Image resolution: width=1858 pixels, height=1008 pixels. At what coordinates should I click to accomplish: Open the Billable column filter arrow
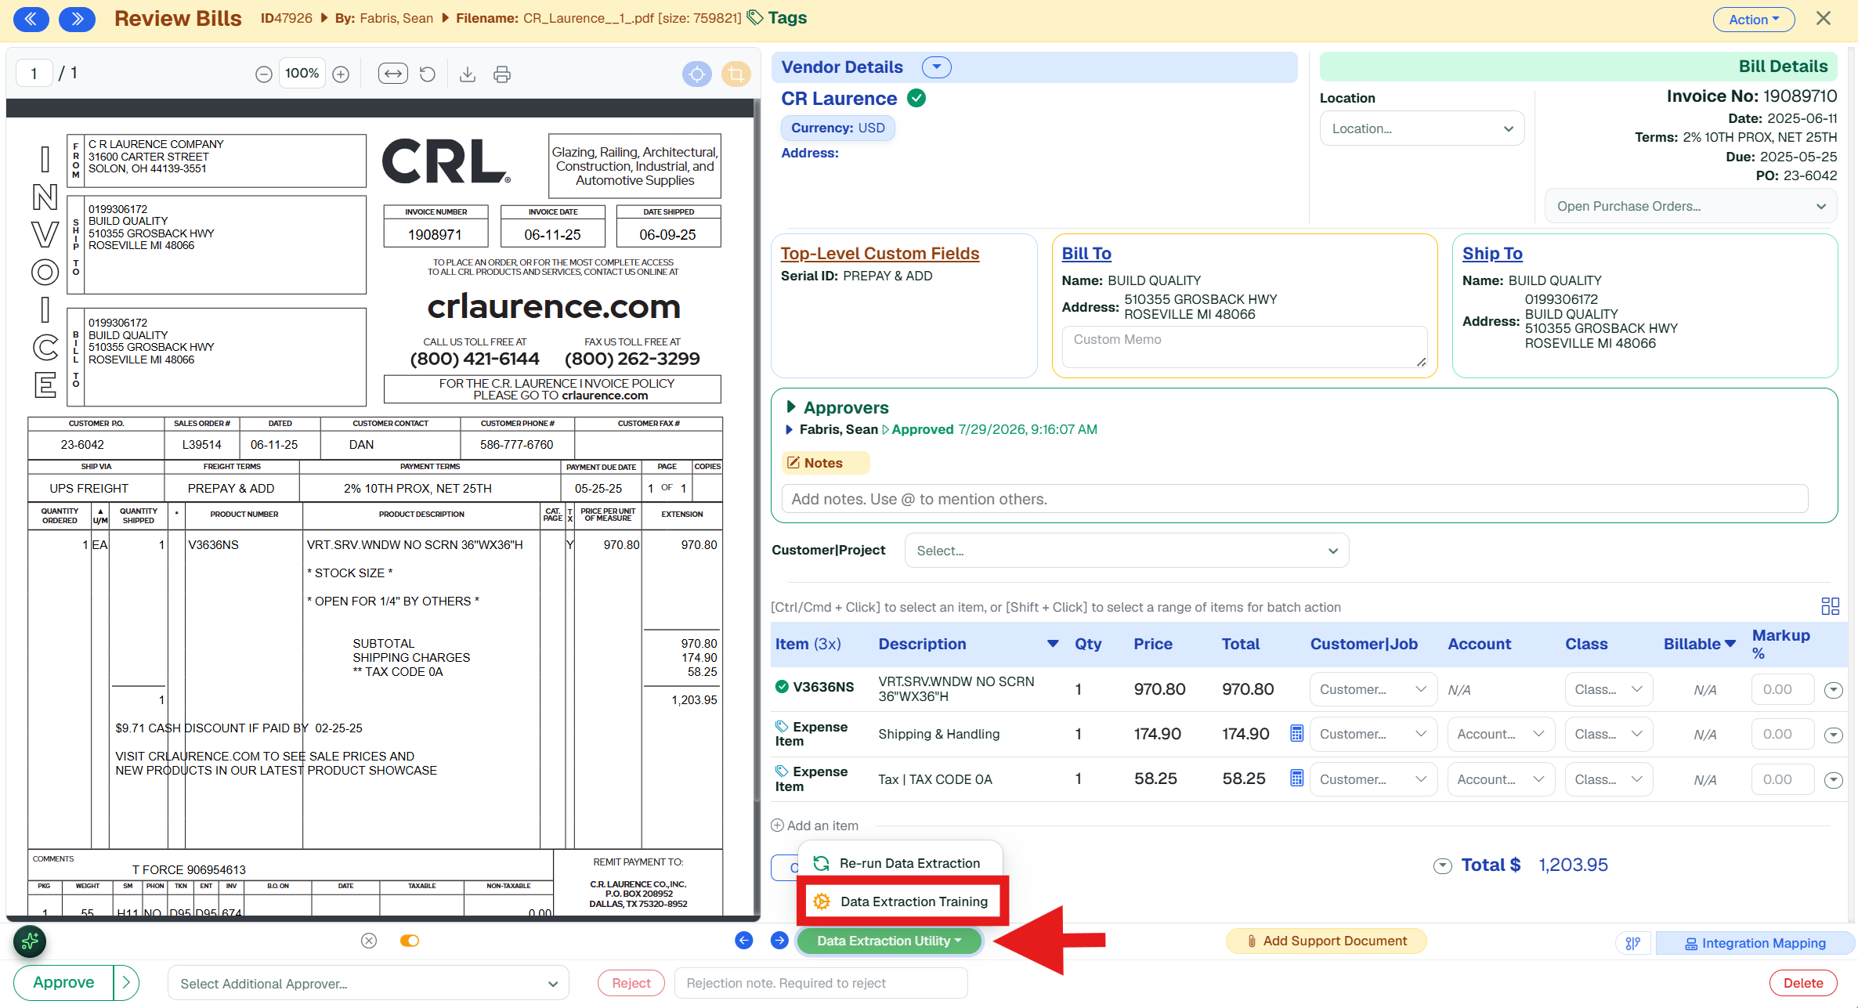[x=1730, y=644]
